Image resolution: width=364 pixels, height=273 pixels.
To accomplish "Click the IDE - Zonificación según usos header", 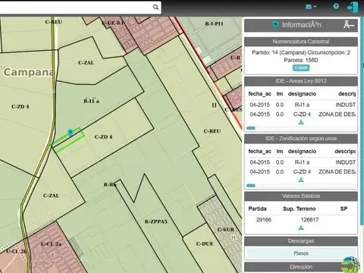I will click(x=301, y=139).
